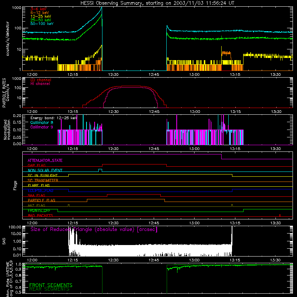297x297 pixels.
Task: Click the 'PARTICLE RATES' axis label
Action: click(4, 93)
